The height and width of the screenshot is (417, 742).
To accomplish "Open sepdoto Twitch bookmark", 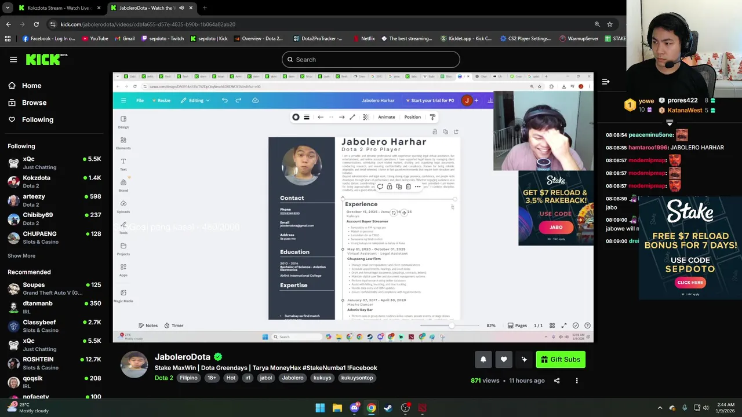I will click(x=163, y=39).
